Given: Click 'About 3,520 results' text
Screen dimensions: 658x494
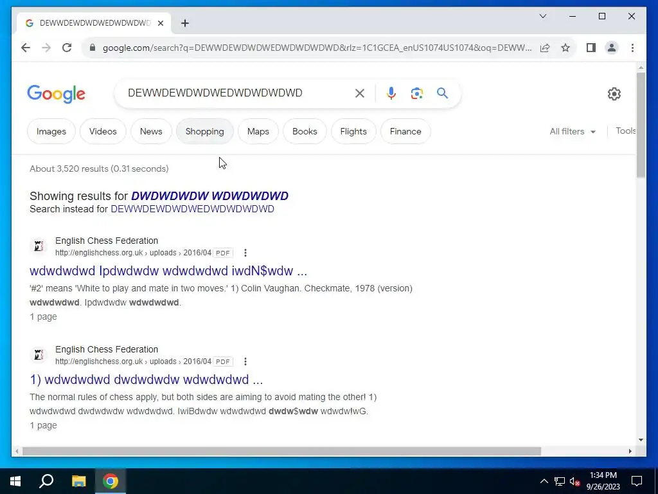Looking at the screenshot, I should tap(99, 169).
